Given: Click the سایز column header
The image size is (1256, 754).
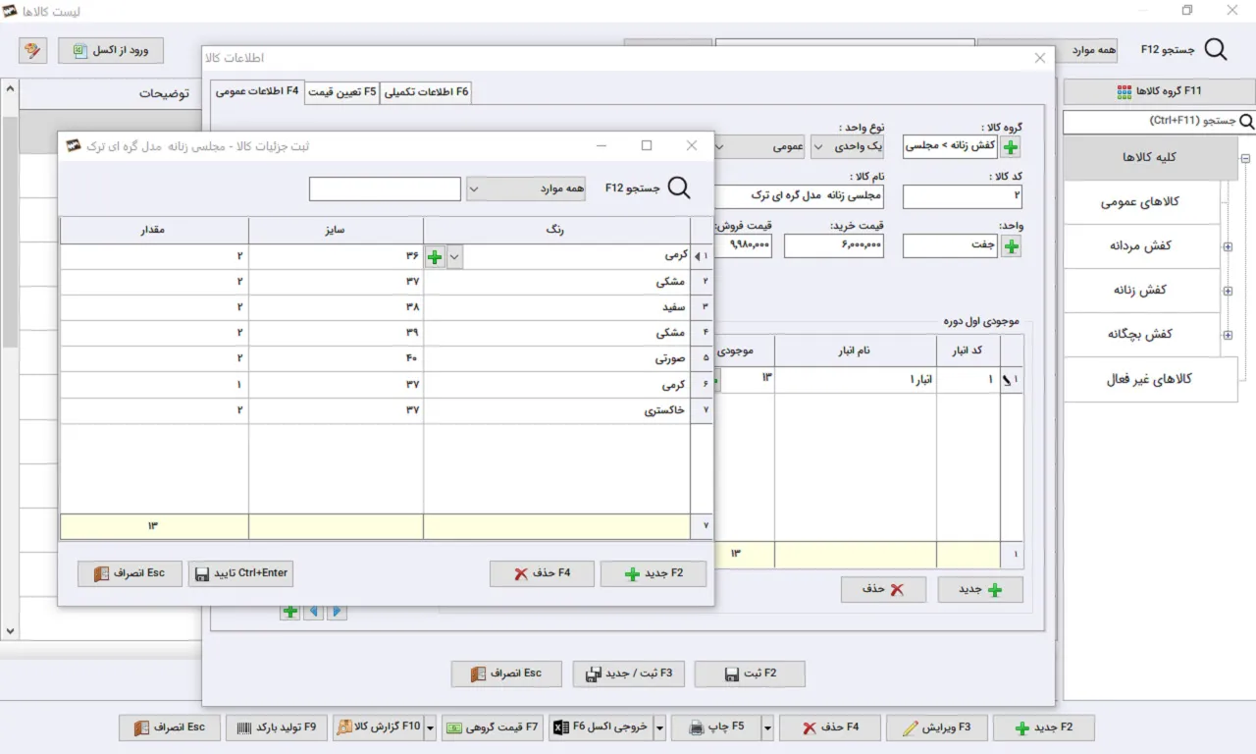Looking at the screenshot, I should 336,230.
